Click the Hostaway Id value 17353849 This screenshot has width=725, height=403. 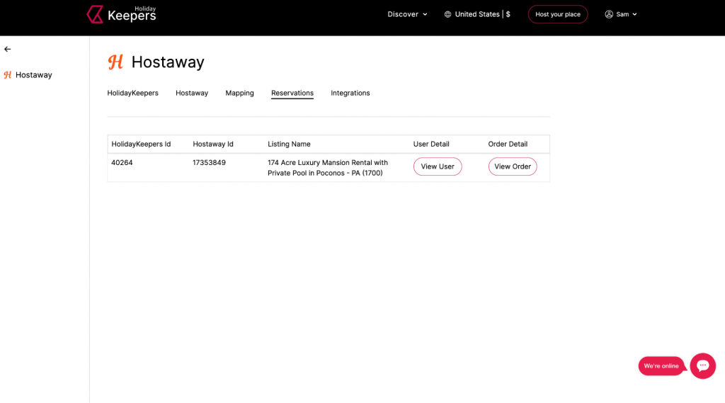tap(209, 162)
